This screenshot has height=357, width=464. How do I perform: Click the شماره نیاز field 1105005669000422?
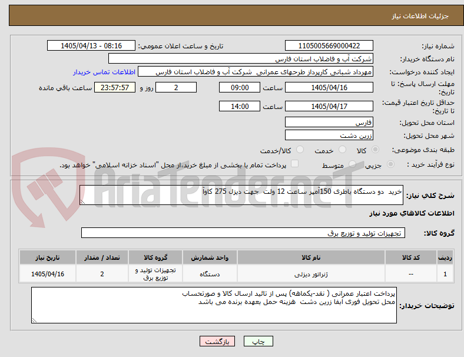329,45
